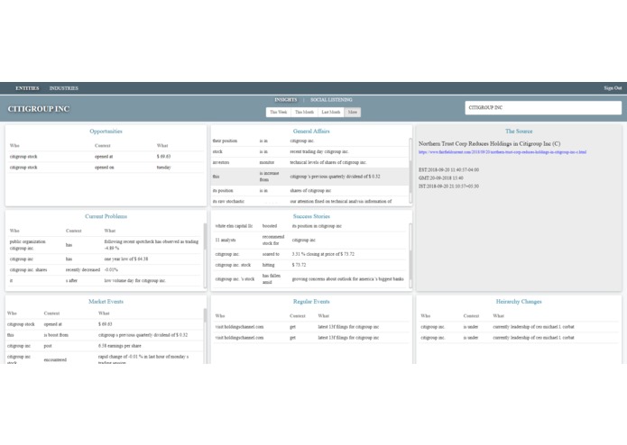Select the Last Month filter button
Image resolution: width=627 pixels, height=445 pixels.
[x=331, y=112]
